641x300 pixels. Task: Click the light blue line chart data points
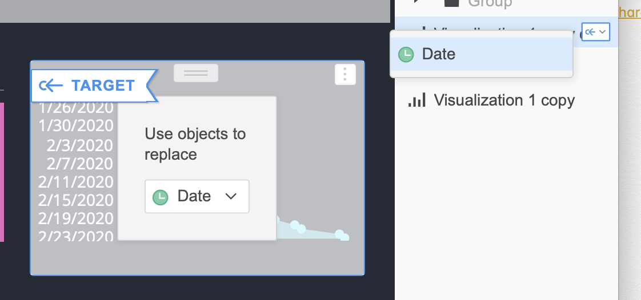(297, 226)
